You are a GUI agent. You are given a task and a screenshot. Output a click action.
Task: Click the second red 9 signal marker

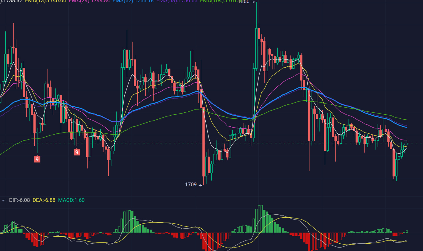[77, 152]
